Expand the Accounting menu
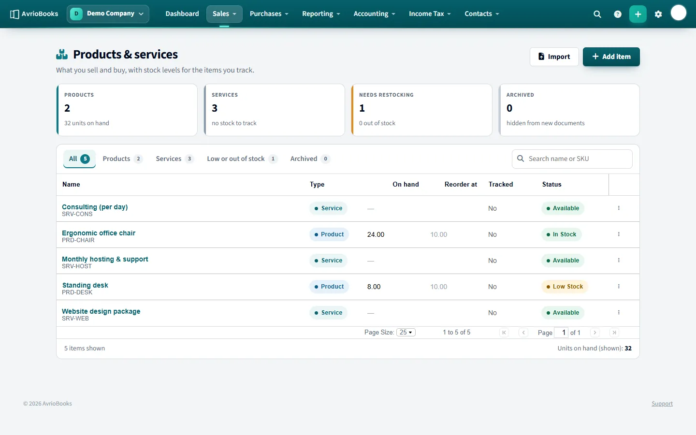 374,14
